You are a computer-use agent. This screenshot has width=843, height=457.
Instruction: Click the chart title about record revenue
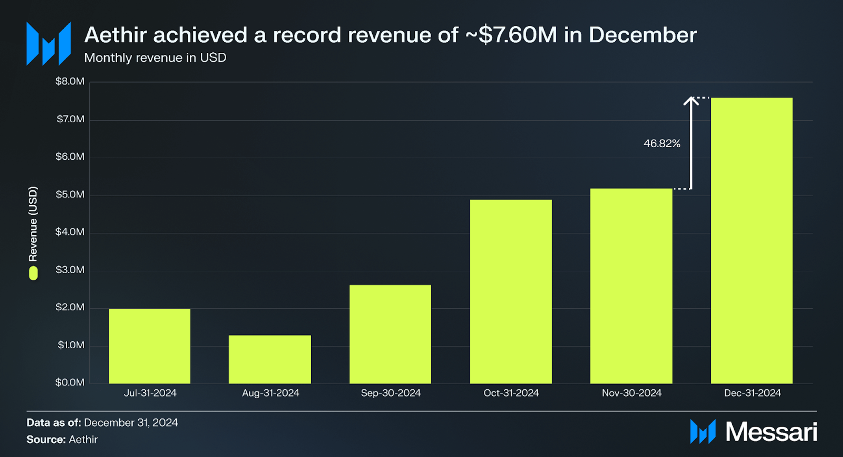click(x=390, y=35)
